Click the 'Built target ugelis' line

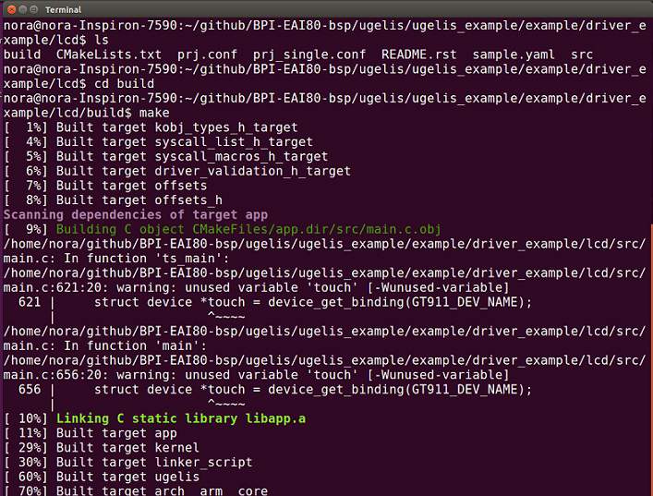pyautogui.click(x=102, y=478)
